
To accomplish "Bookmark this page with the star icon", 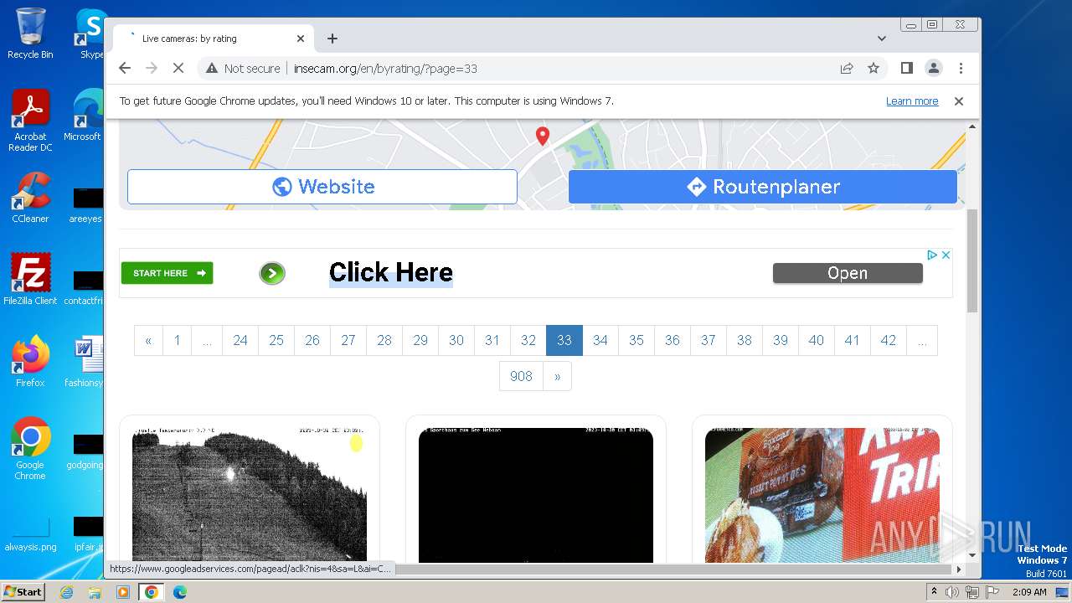I will coord(874,69).
